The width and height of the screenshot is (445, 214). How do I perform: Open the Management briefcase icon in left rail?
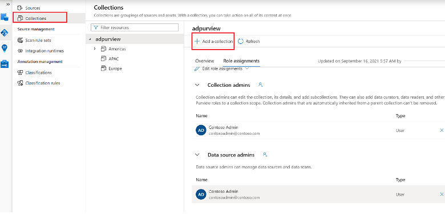[5, 63]
